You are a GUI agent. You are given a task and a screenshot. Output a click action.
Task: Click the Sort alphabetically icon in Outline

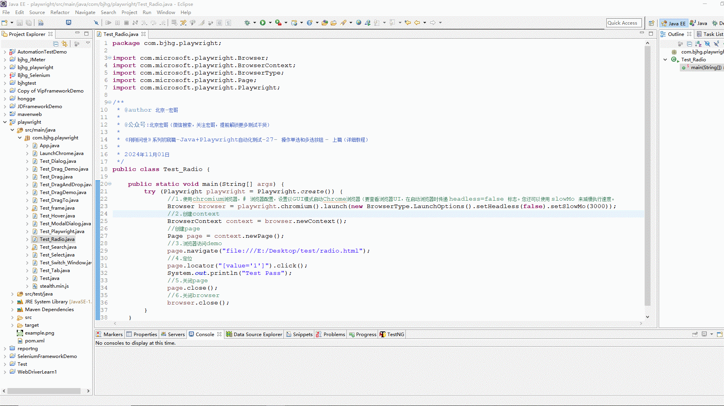[699, 44]
